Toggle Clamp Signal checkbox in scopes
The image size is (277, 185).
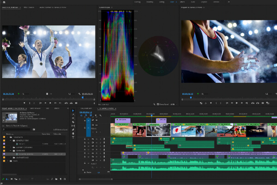(x=158, y=104)
